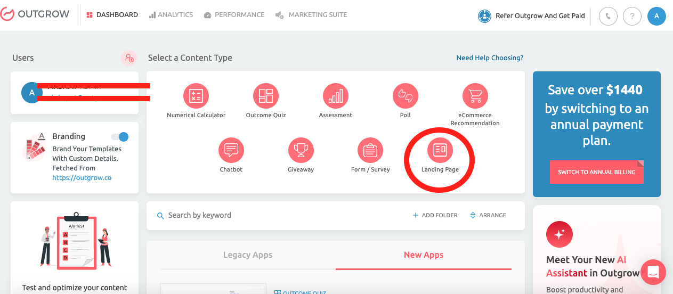
Task: Add a new user with the plus-person icon
Action: pyautogui.click(x=129, y=58)
